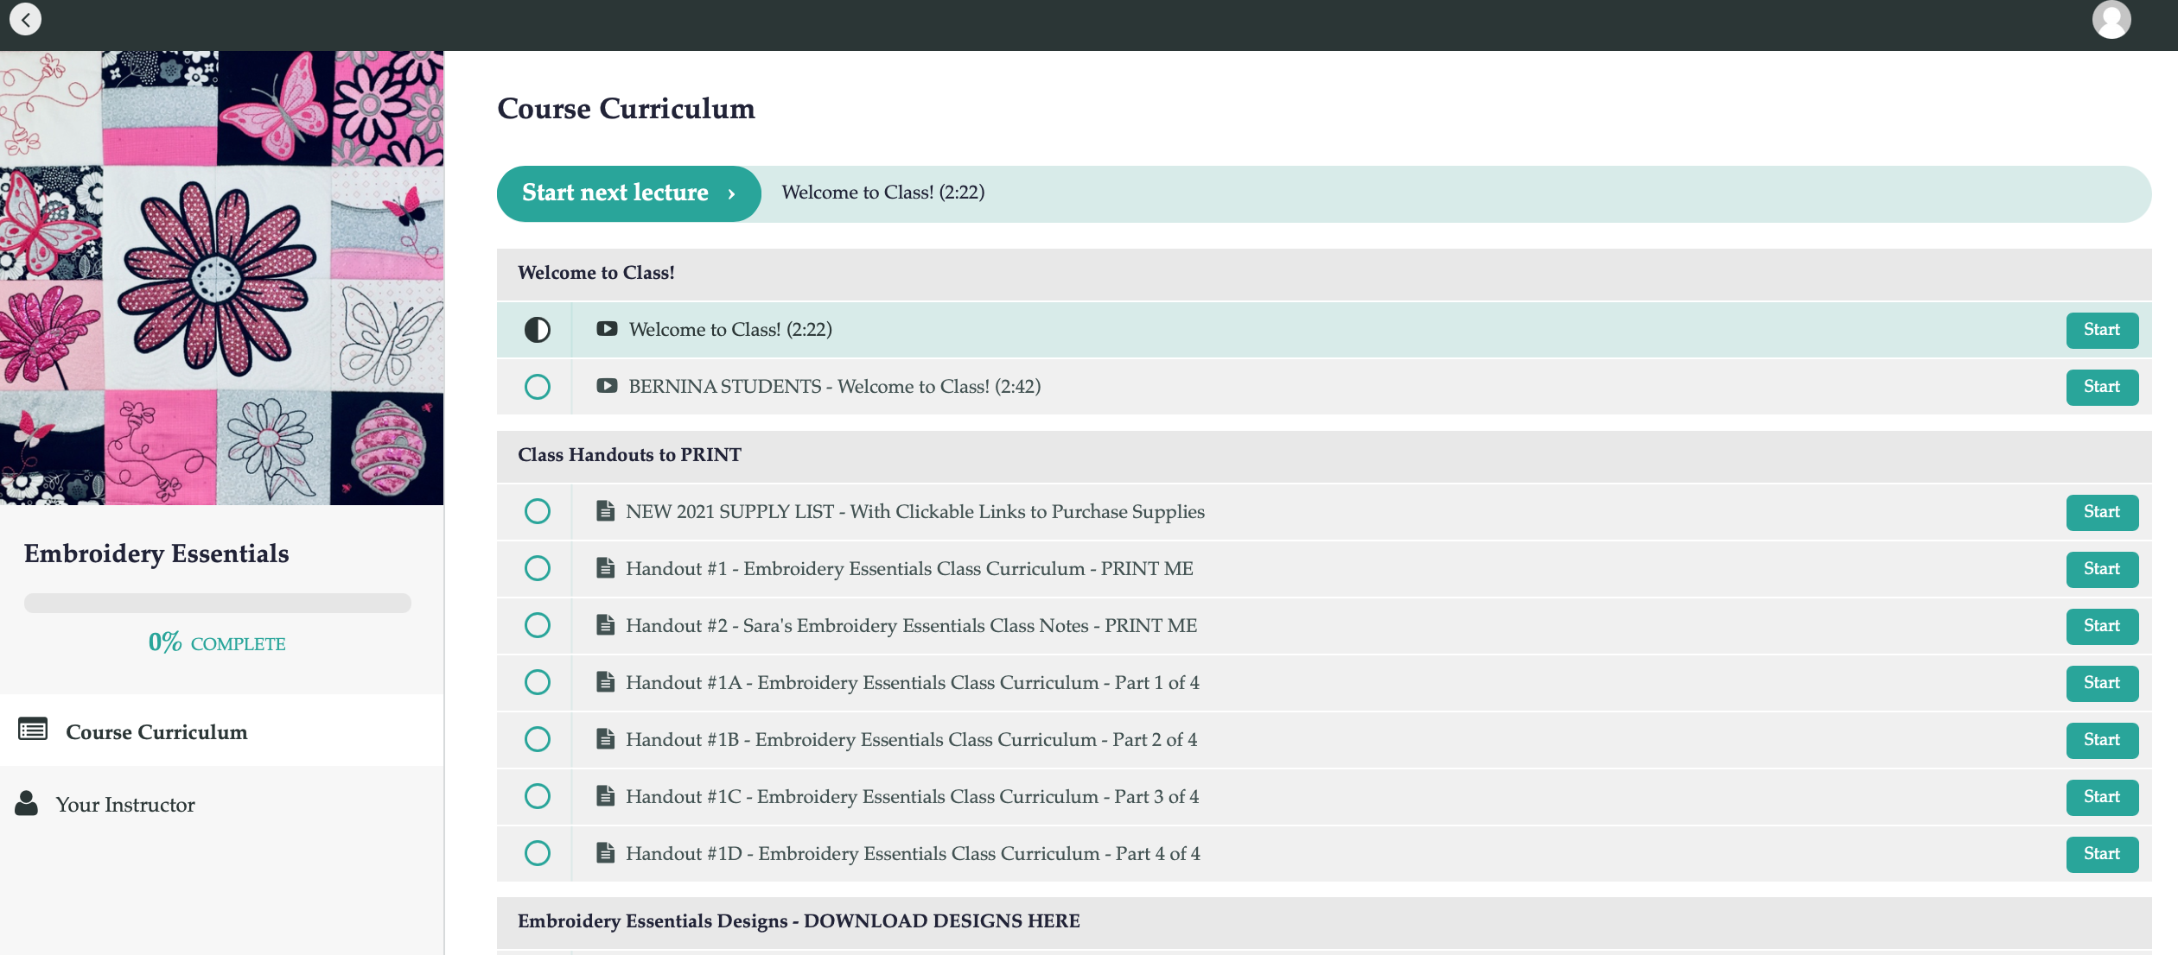Click document icon for NEW 2021 SUPPLY LIST
The height and width of the screenshot is (955, 2178).
pos(606,511)
